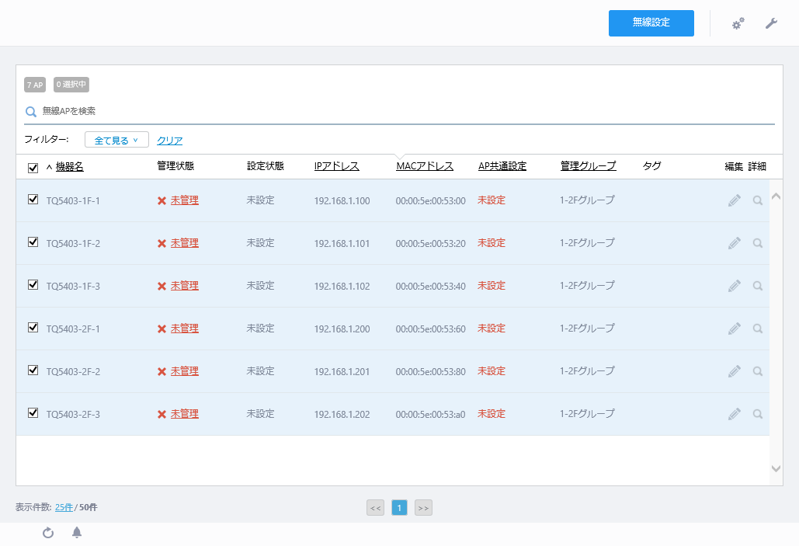Set display count to 50件
The width and height of the screenshot is (799, 546).
[x=89, y=507]
